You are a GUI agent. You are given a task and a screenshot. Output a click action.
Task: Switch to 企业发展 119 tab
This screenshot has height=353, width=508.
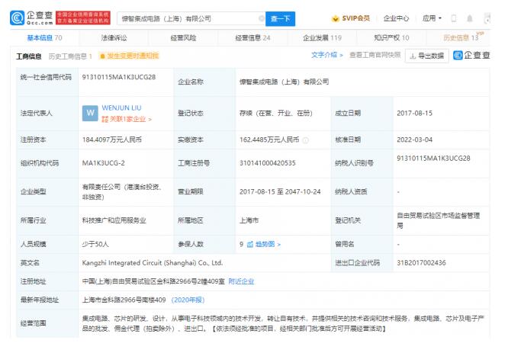click(322, 38)
